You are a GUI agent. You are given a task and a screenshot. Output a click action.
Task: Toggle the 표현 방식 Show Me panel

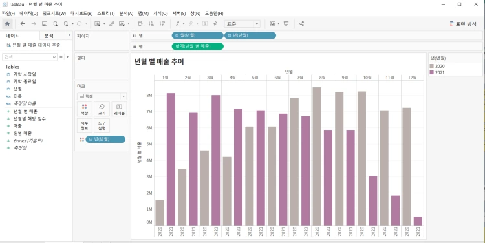coord(463,24)
